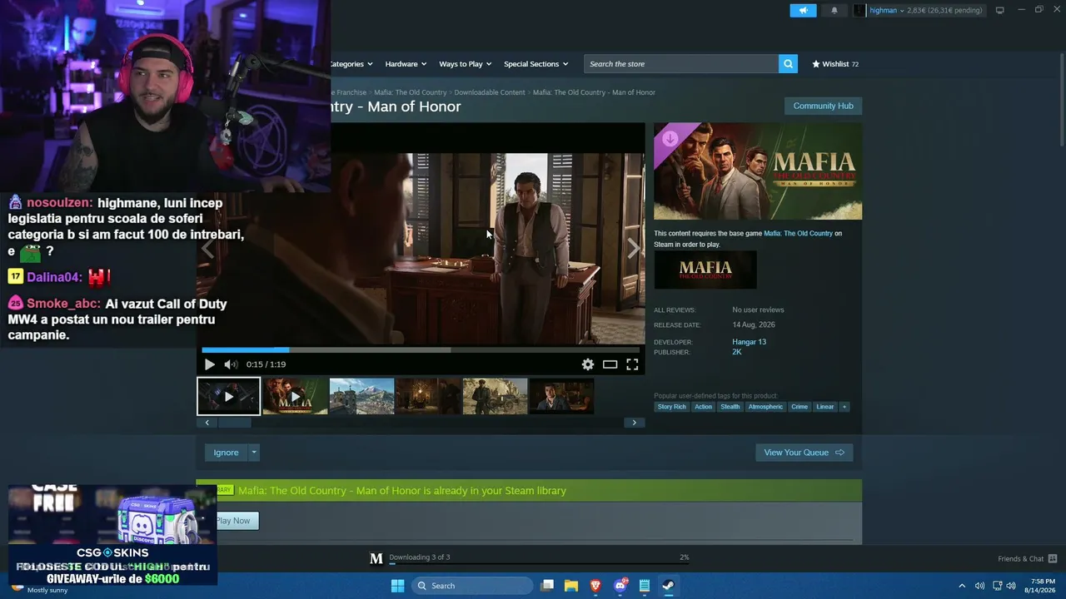Viewport: 1066px width, 599px height.
Task: Select the mountain landscape screenshot thumbnail
Action: point(362,397)
